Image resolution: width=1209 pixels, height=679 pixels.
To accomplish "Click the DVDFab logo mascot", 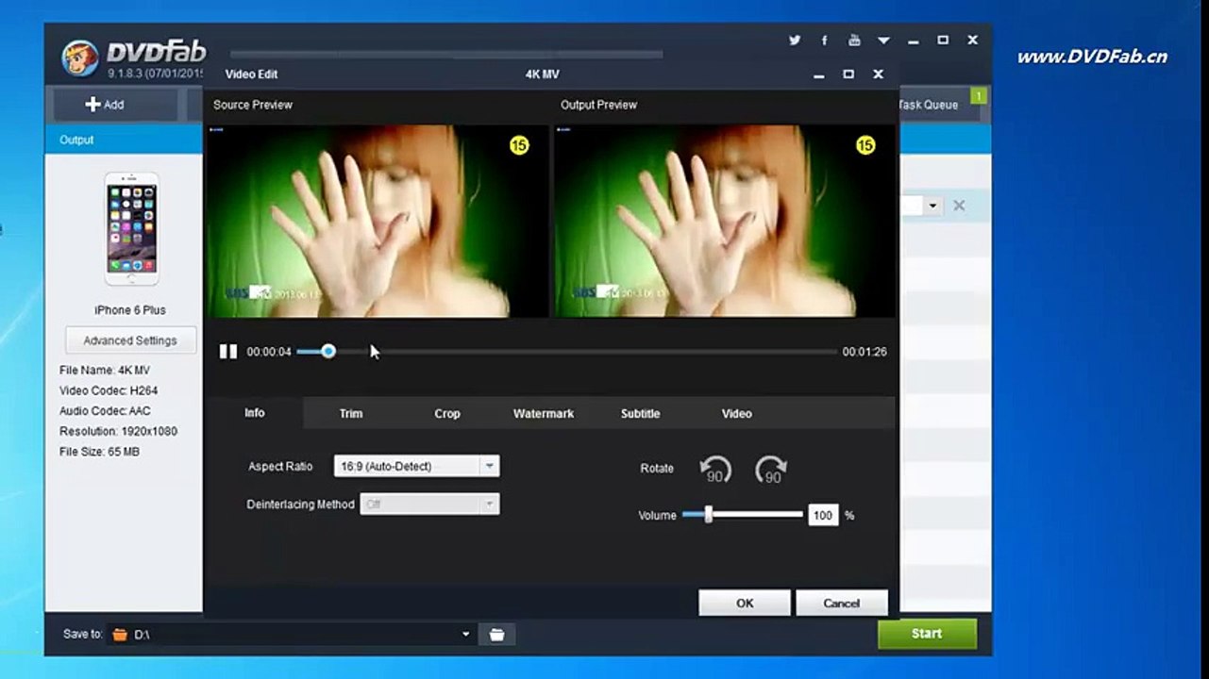I will coord(80,58).
